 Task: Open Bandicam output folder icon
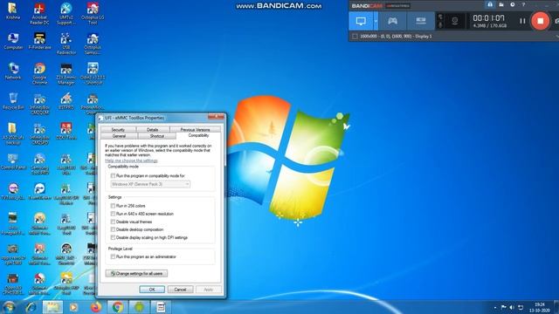tap(501, 4)
